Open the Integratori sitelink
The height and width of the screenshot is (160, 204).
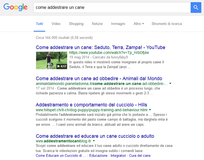pos(118,156)
